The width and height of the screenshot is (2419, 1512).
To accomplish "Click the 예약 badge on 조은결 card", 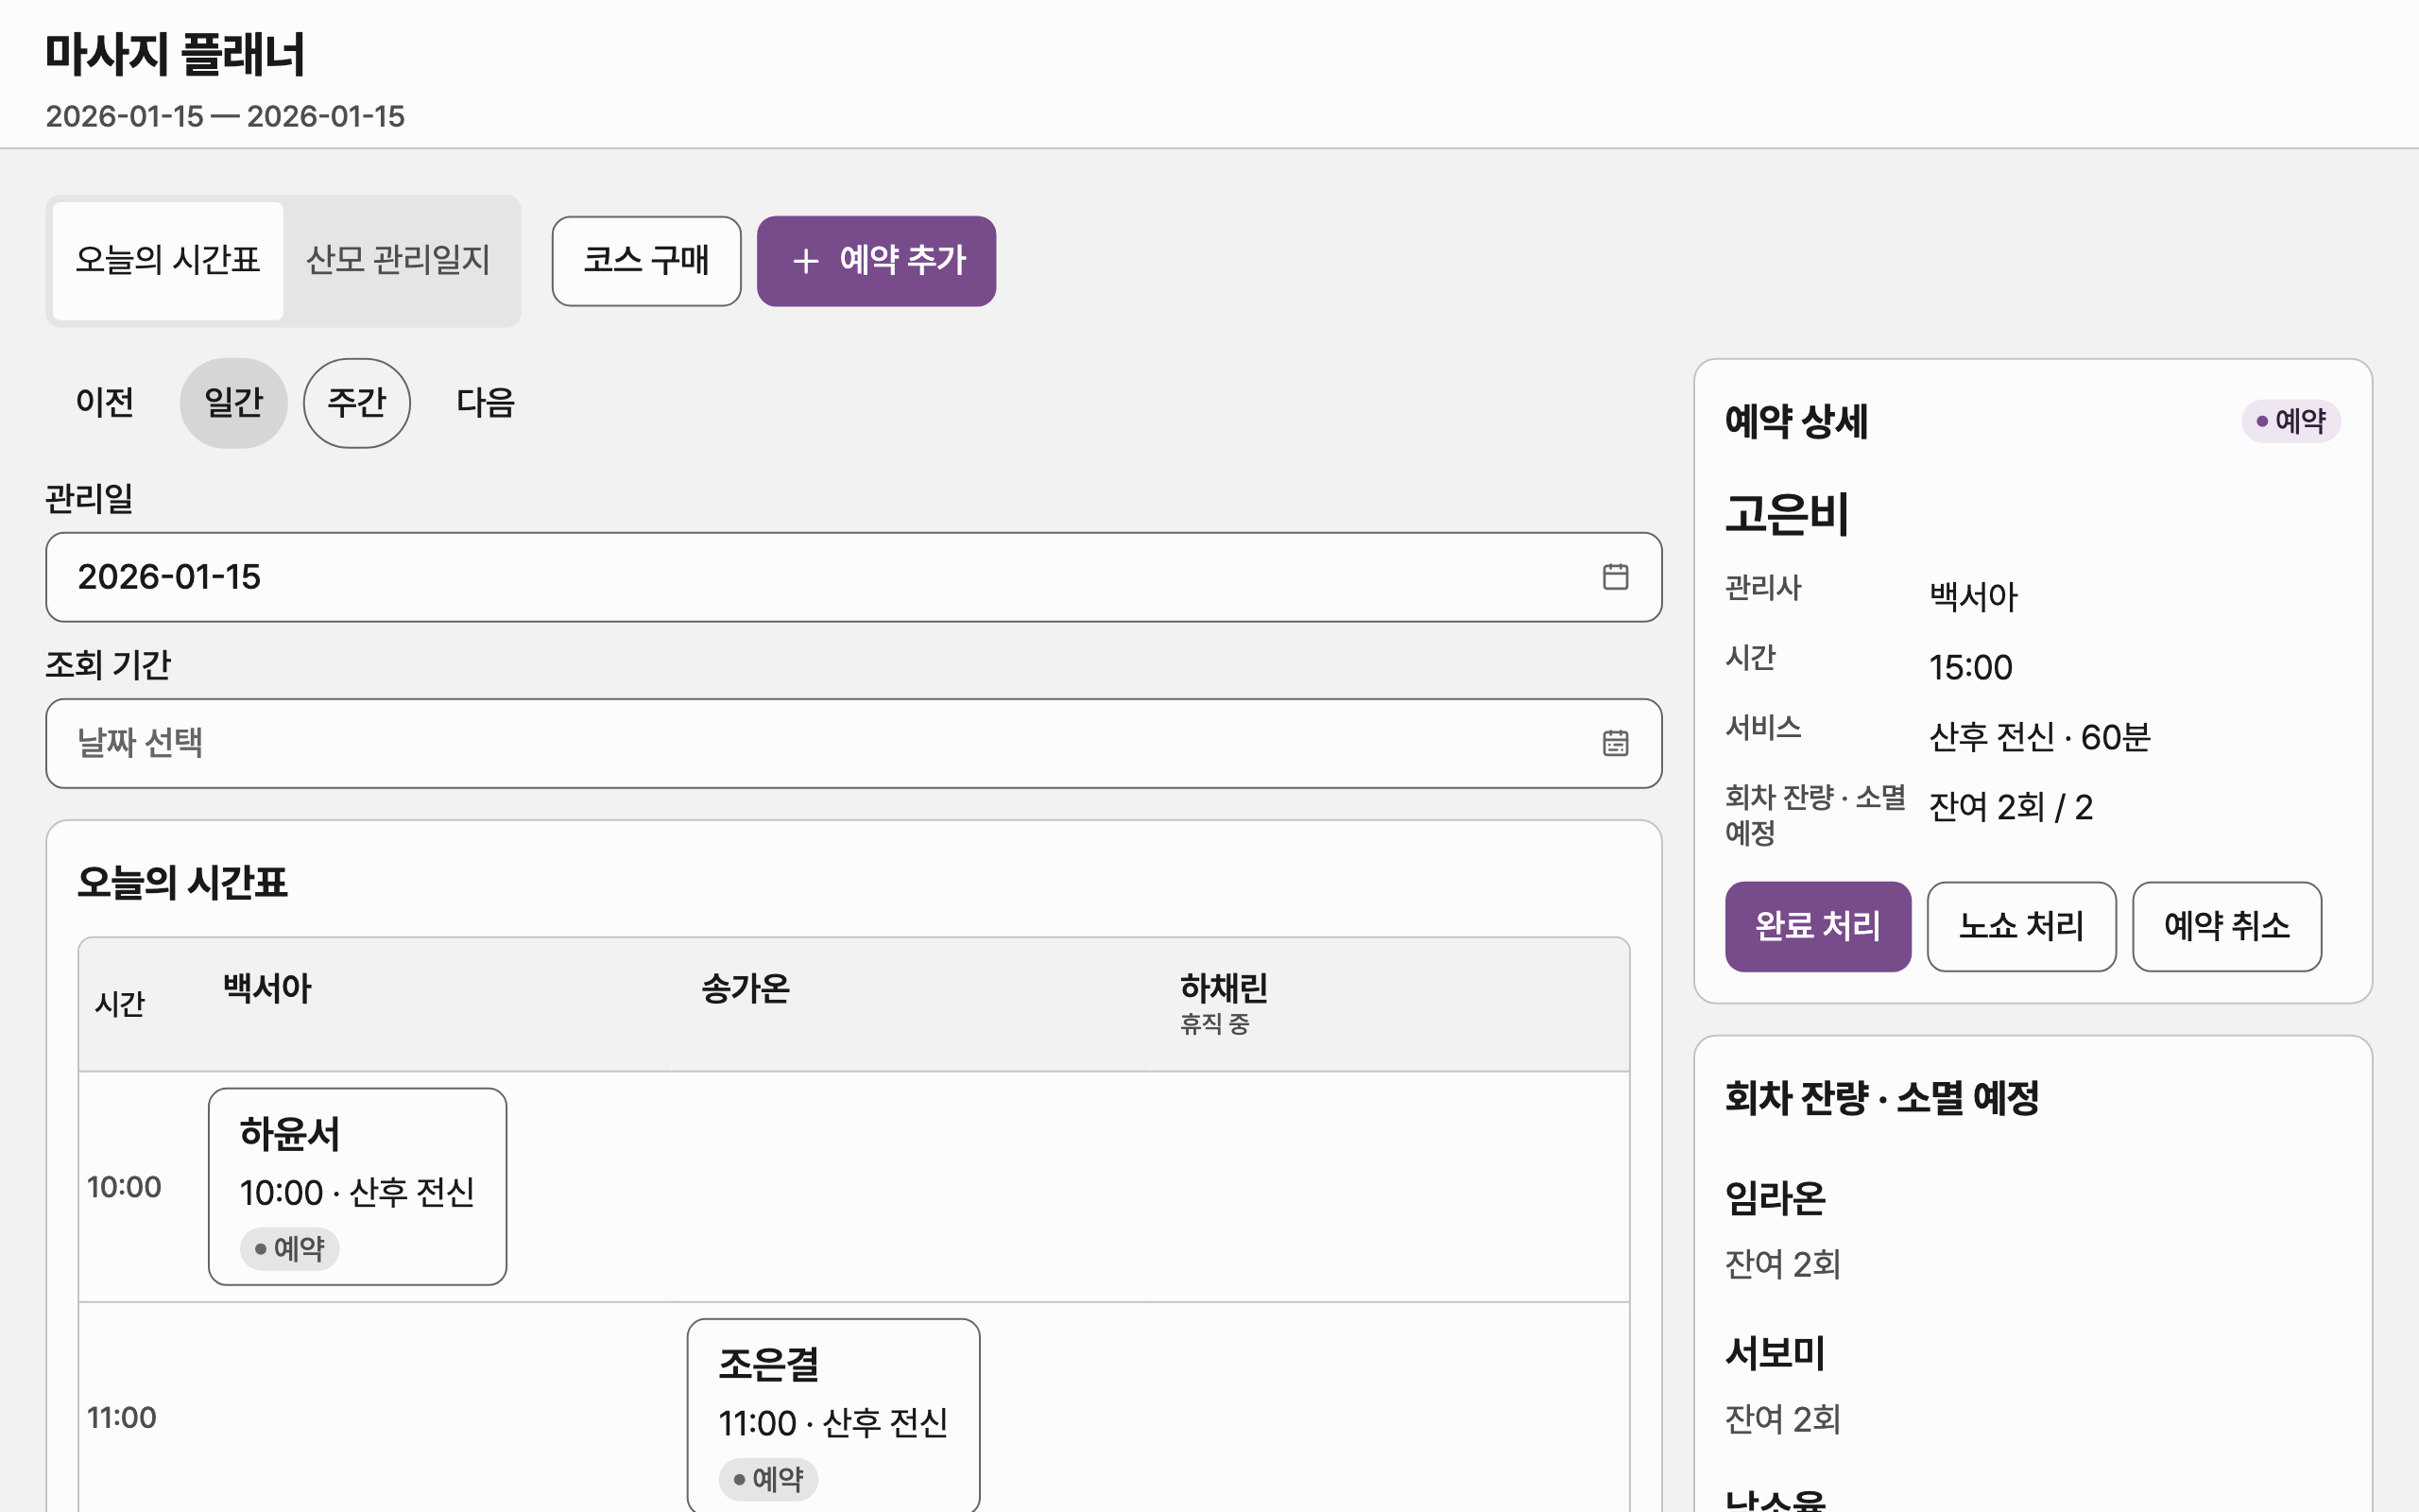I will point(768,1479).
